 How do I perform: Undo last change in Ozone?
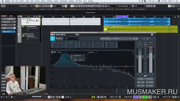click(x=142, y=39)
